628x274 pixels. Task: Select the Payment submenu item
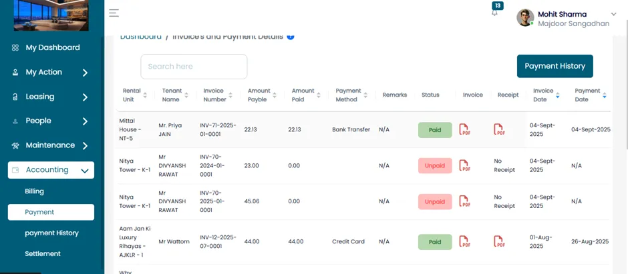[x=51, y=212]
